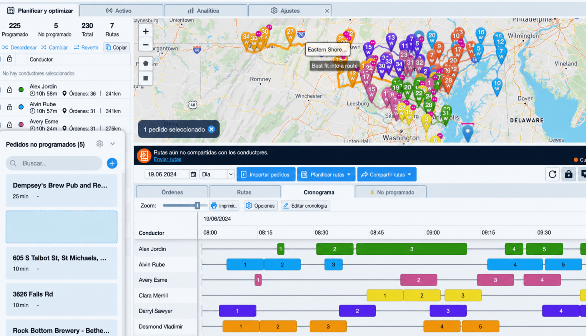This screenshot has height=336, width=586.
Task: Click Darryl Sawyer's stop 2 timeline block
Action: coord(357,311)
